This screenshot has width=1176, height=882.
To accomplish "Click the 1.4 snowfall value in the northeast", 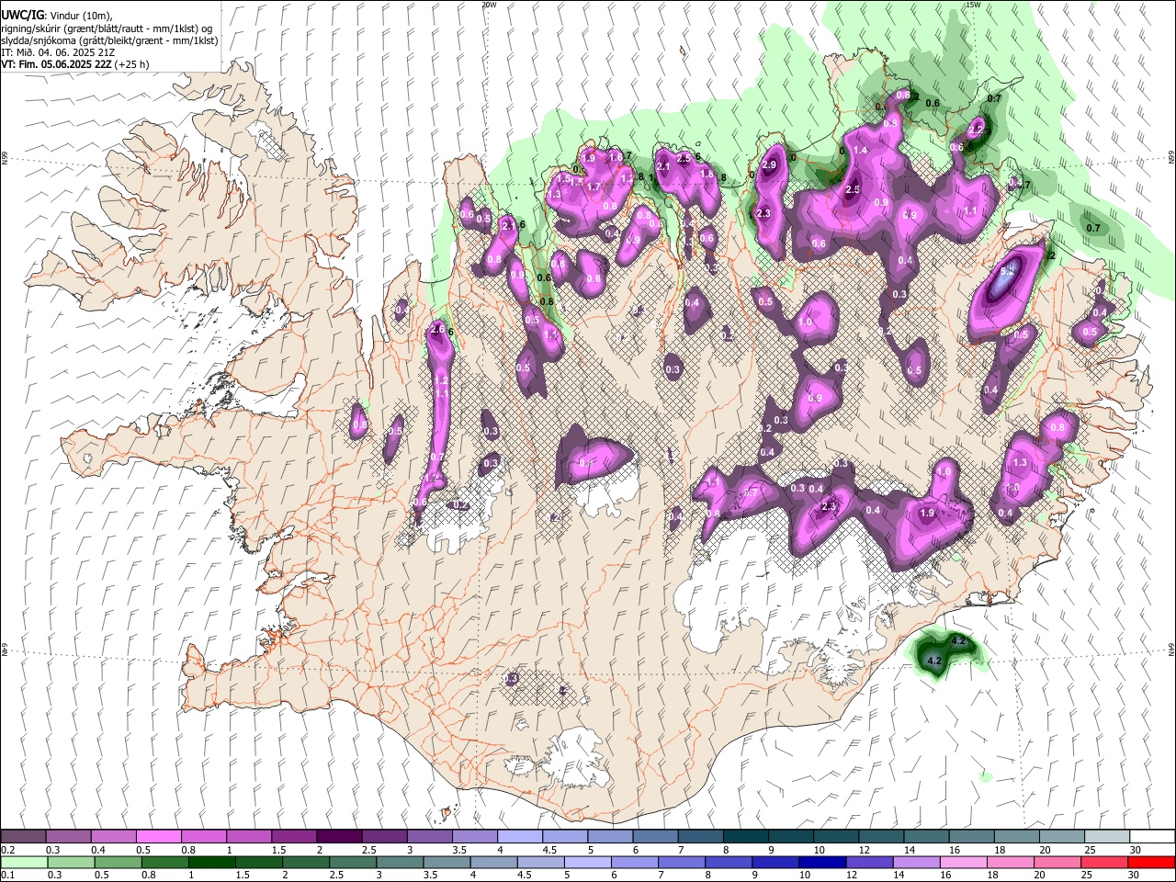I will click(861, 150).
